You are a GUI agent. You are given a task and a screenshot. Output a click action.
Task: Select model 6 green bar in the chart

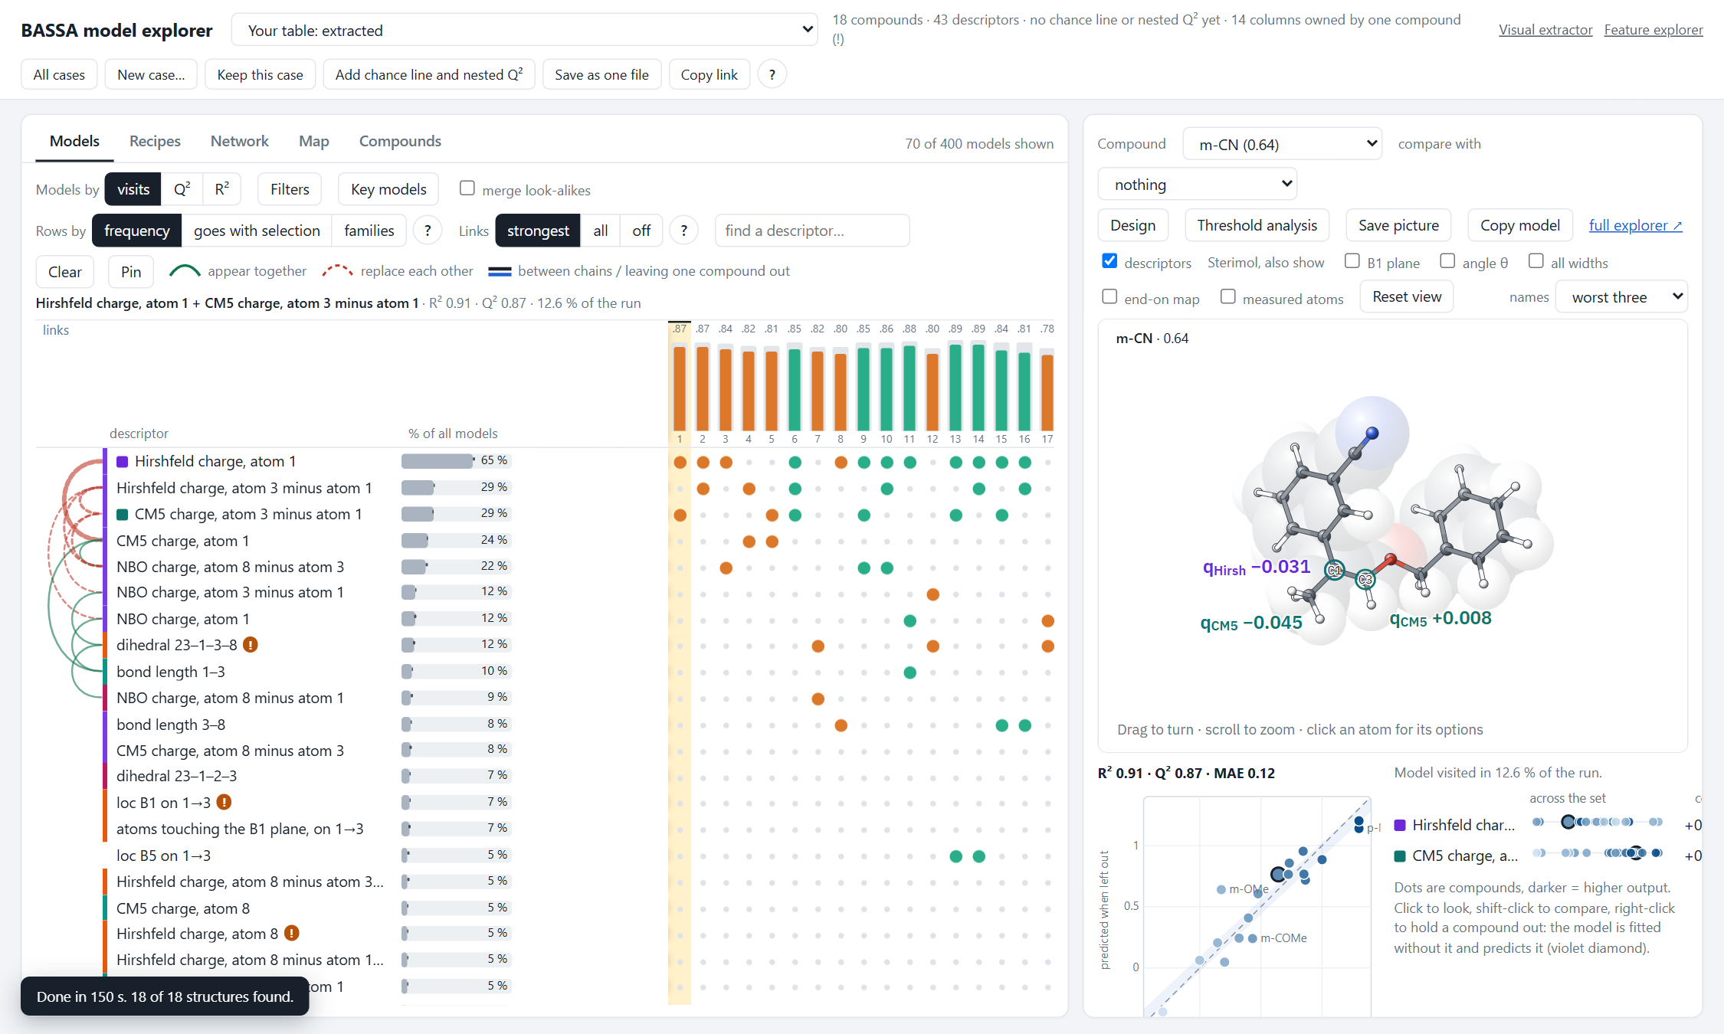tap(795, 389)
